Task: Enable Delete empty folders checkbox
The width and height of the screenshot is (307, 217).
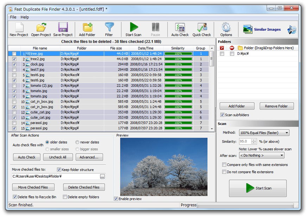Action: (65, 197)
